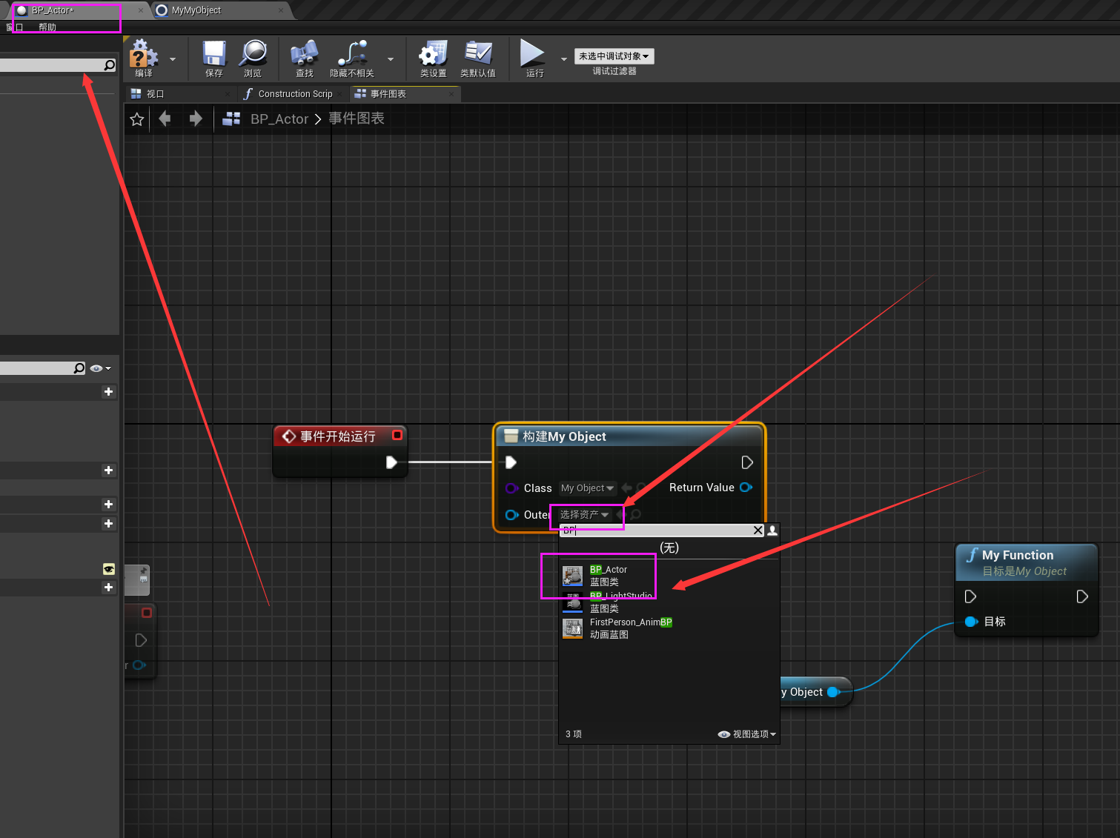Viewport: 1120px width, 838px height.
Task: Select the 构建My Object node title
Action: click(564, 436)
